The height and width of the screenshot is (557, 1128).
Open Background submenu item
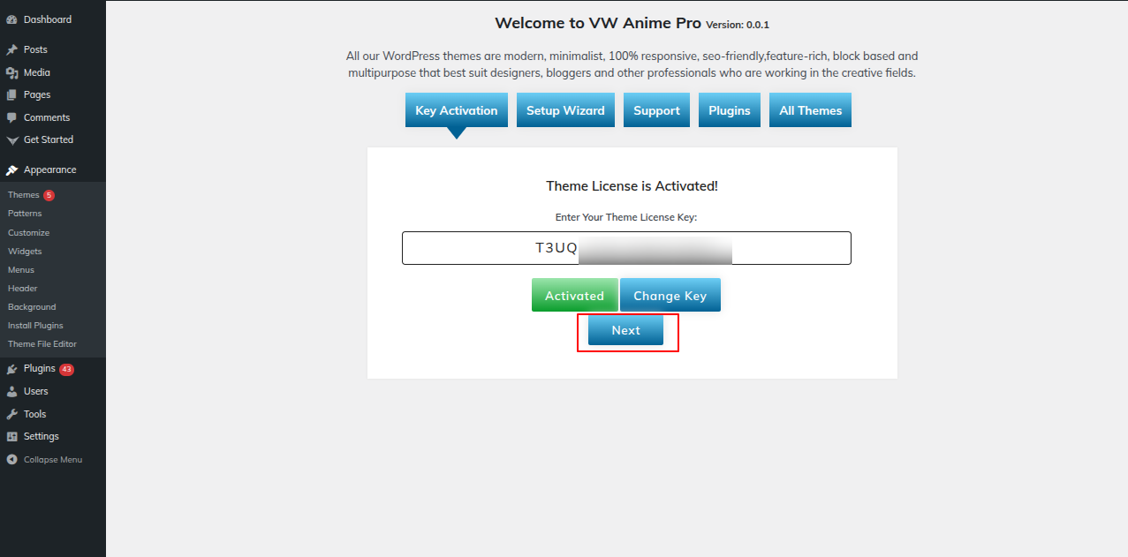32,307
